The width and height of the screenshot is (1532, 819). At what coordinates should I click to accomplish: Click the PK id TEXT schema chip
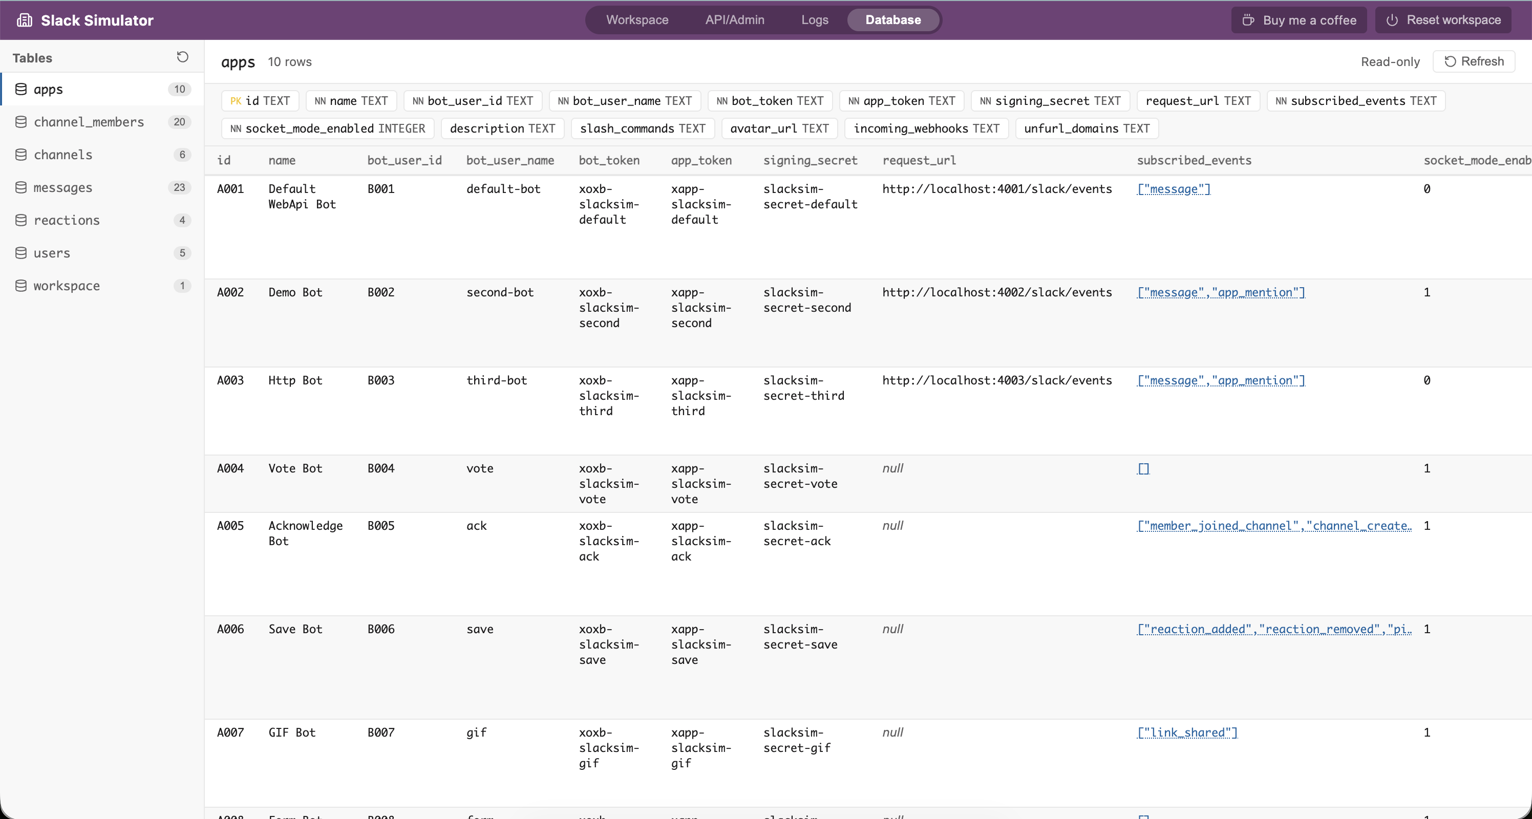(260, 101)
